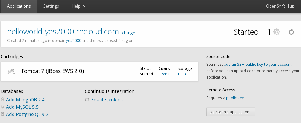301x123 pixels.
Task: Click Delete this application button
Action: tap(231, 112)
